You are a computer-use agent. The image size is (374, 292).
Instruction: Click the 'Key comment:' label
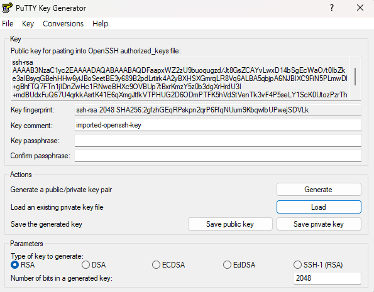pos(31,126)
